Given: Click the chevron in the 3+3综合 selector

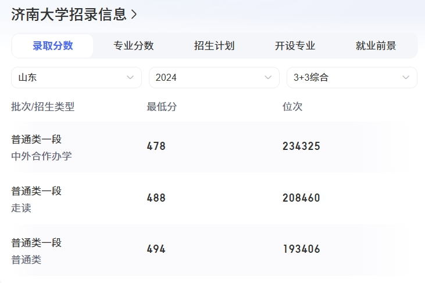Looking at the screenshot, I should tap(406, 77).
